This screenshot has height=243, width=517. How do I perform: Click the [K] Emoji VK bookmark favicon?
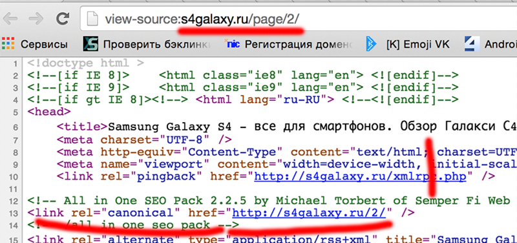click(x=371, y=44)
